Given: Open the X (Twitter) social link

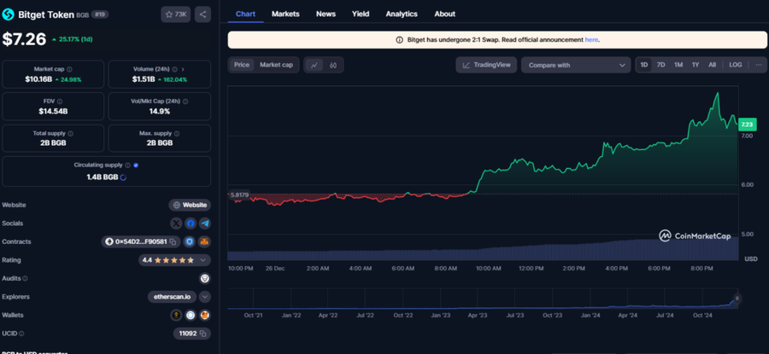Looking at the screenshot, I should pos(176,223).
